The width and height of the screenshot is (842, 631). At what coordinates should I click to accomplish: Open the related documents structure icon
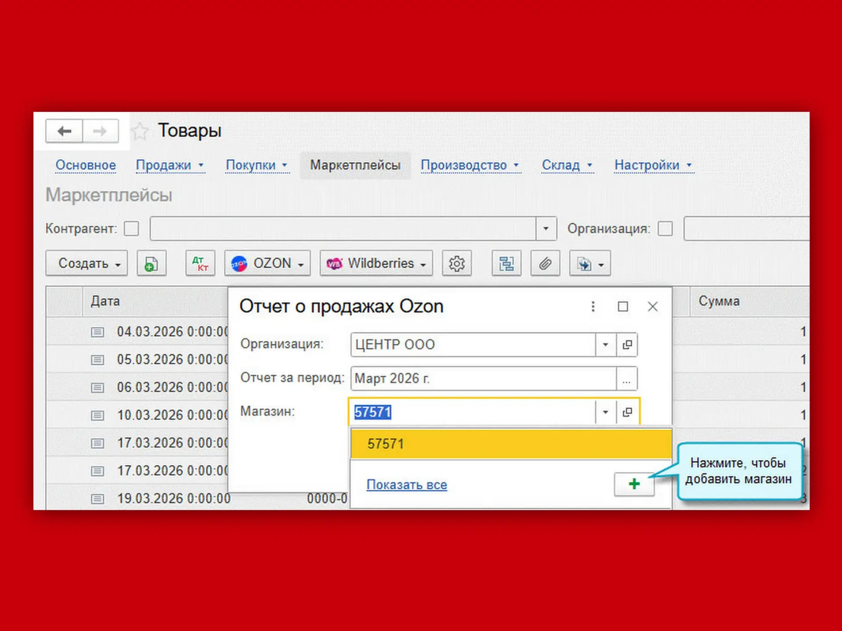point(507,263)
